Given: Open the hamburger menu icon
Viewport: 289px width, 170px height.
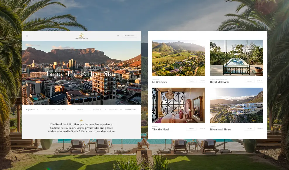Looking at the screenshot, I should 27,36.
